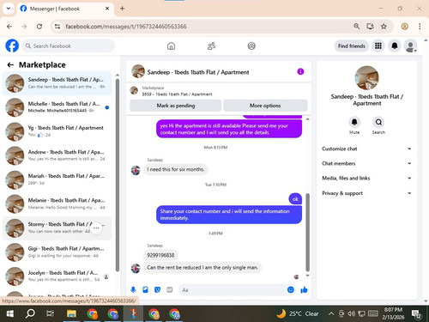The image size is (429, 322).
Task: Open tab search dropdown arrow
Action: (x=9, y=9)
